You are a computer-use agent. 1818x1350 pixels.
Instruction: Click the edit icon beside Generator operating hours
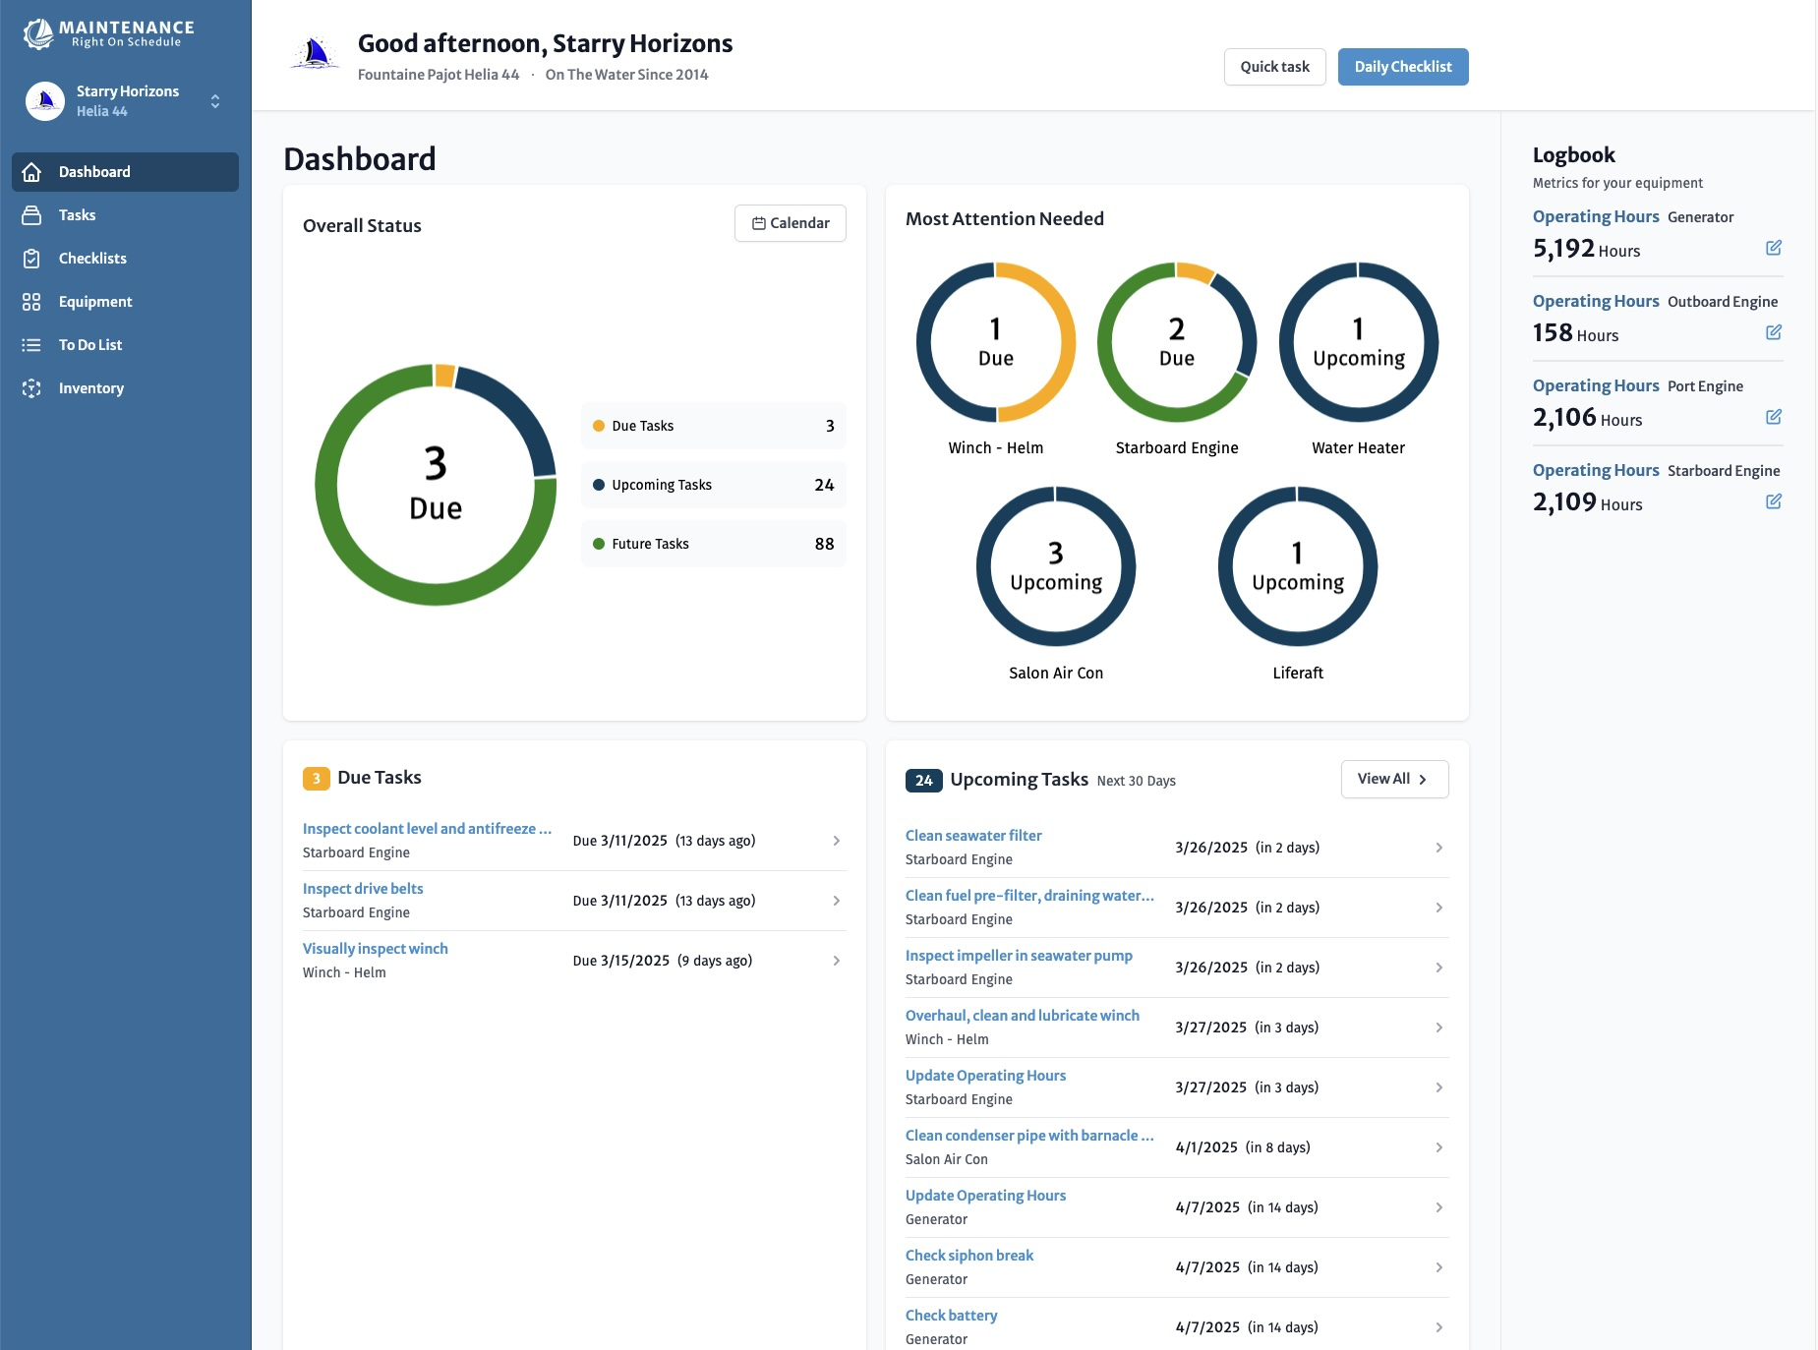coord(1775,249)
